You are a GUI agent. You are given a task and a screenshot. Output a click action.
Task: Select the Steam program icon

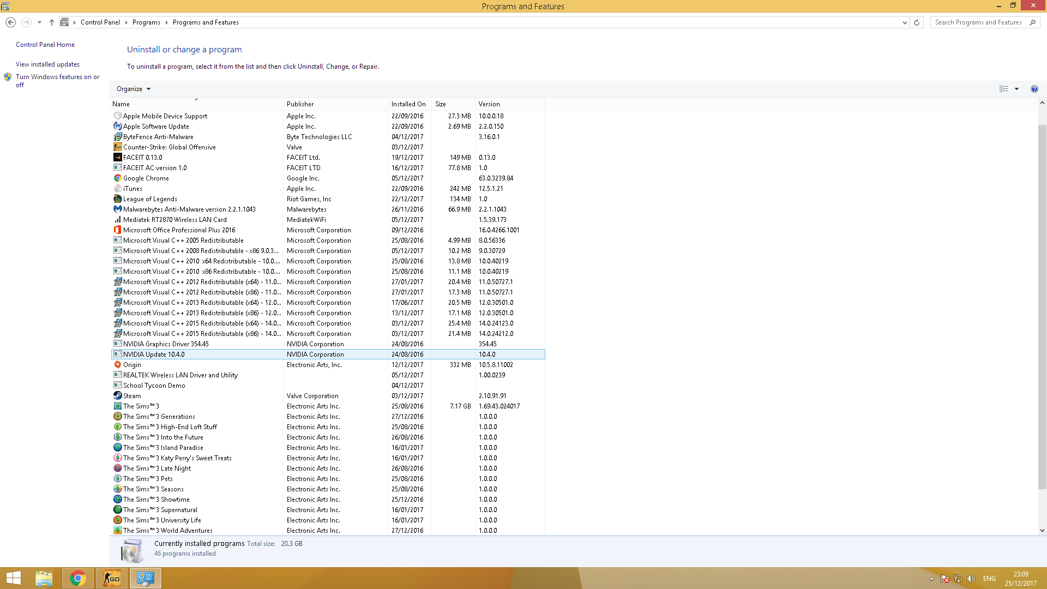coord(117,396)
